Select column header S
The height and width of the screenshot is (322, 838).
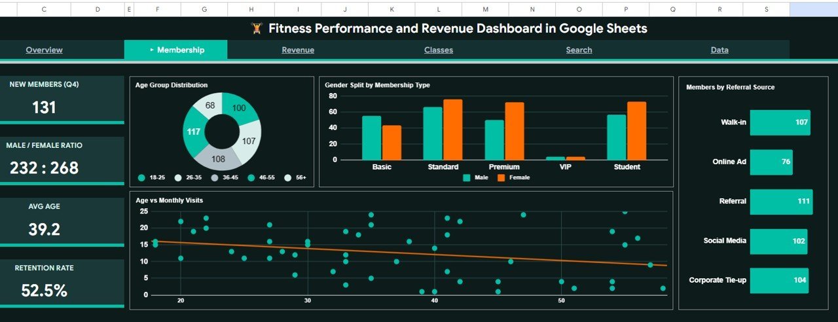click(x=766, y=9)
